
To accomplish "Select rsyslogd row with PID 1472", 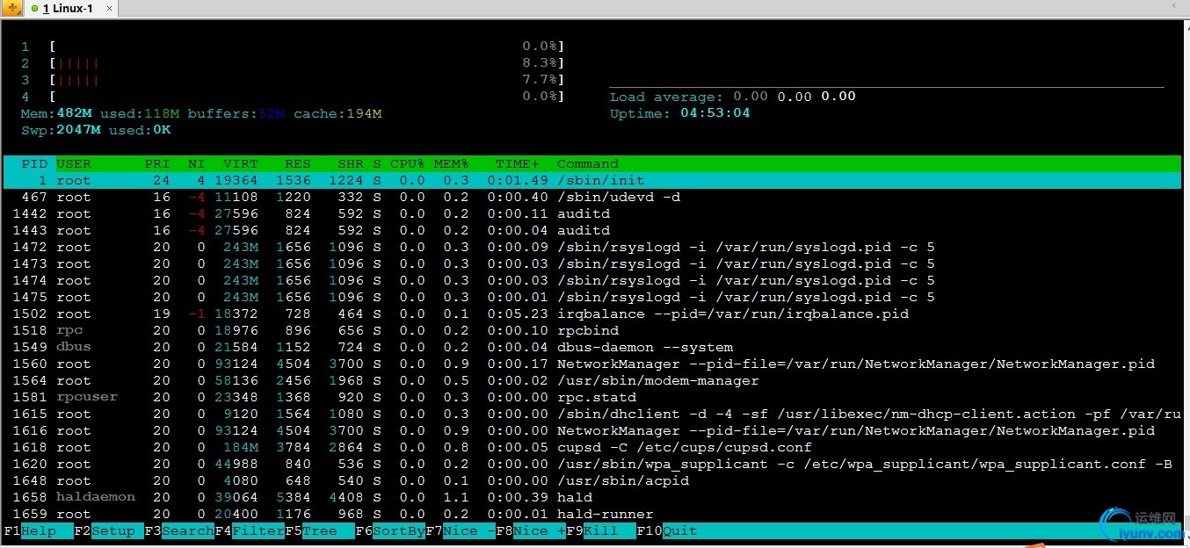I will [x=592, y=247].
